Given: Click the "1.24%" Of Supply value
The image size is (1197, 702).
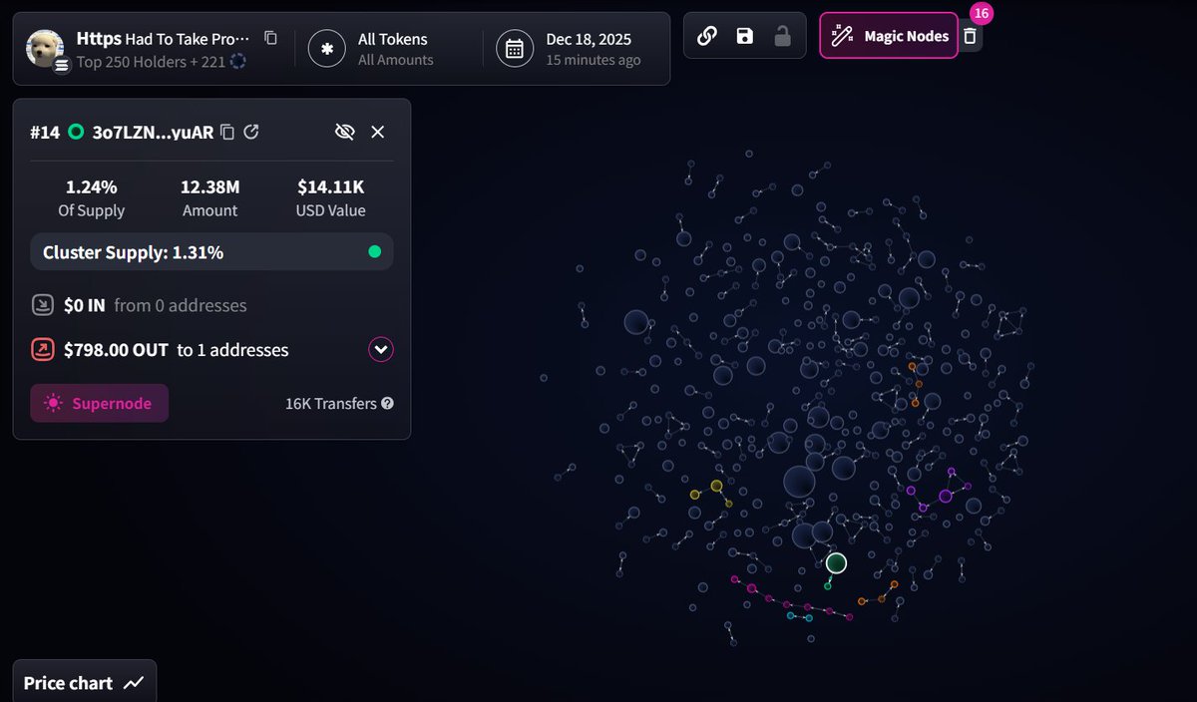Looking at the screenshot, I should click(92, 186).
